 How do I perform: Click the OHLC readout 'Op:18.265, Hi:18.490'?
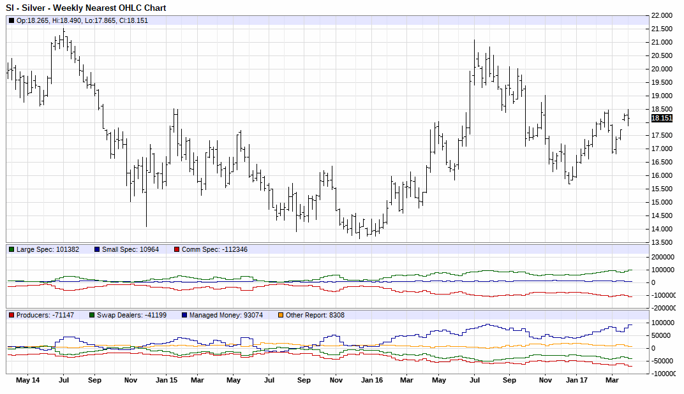[49, 20]
